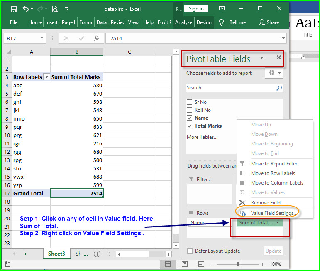
Task: Choose Move to Row Labels
Action: click(x=275, y=173)
